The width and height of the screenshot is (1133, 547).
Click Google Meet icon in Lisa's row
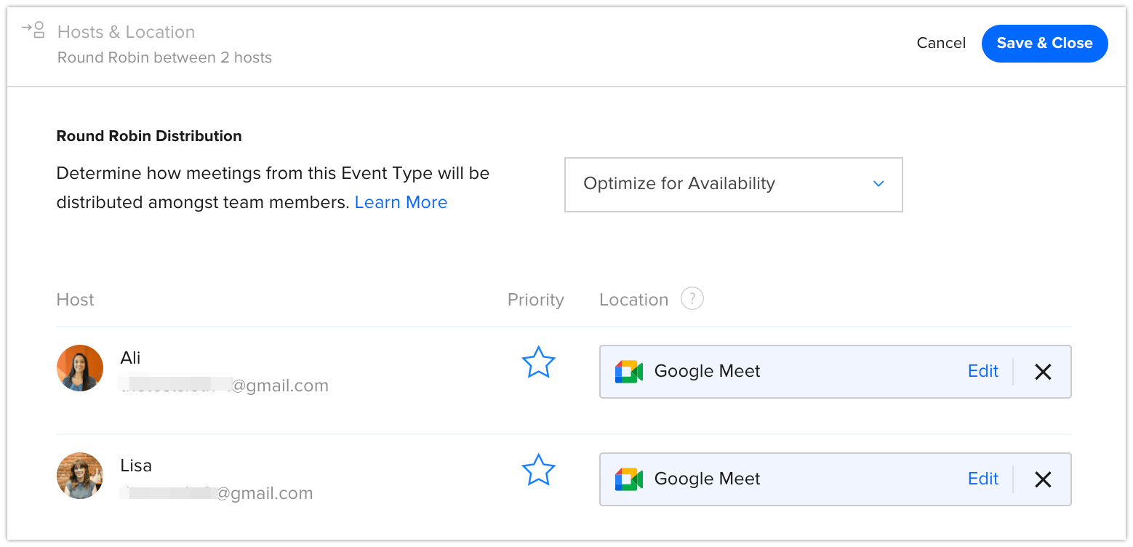(x=628, y=479)
